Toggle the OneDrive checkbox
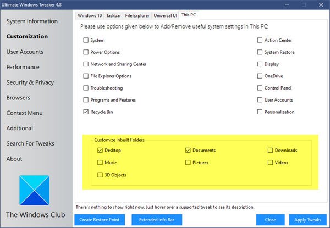Screen dimensions: 330x228 260,76
